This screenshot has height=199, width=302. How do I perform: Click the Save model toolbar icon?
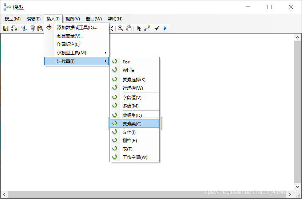tap(6, 28)
